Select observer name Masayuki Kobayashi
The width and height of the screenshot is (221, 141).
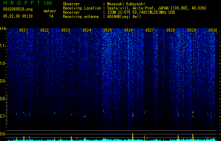(x=126, y=4)
